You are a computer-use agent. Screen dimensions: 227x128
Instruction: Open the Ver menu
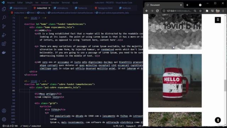click(37, 2)
